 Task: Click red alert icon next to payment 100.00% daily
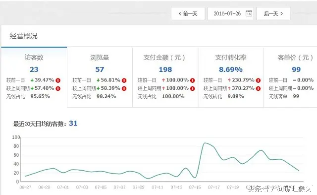click(193, 80)
